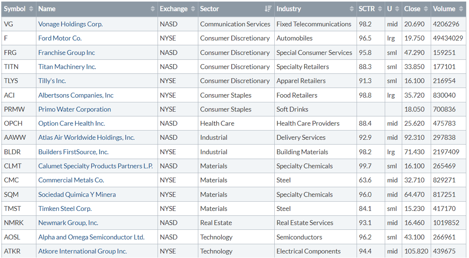Click the SCTR column sort icon
This screenshot has height=258, width=469.
(380, 8)
